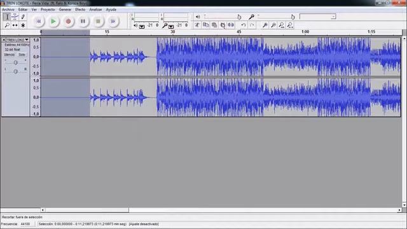Click the Zoom In magnifier icon
Image resolution: width=407 pixels, height=229 pixels.
[265, 25]
